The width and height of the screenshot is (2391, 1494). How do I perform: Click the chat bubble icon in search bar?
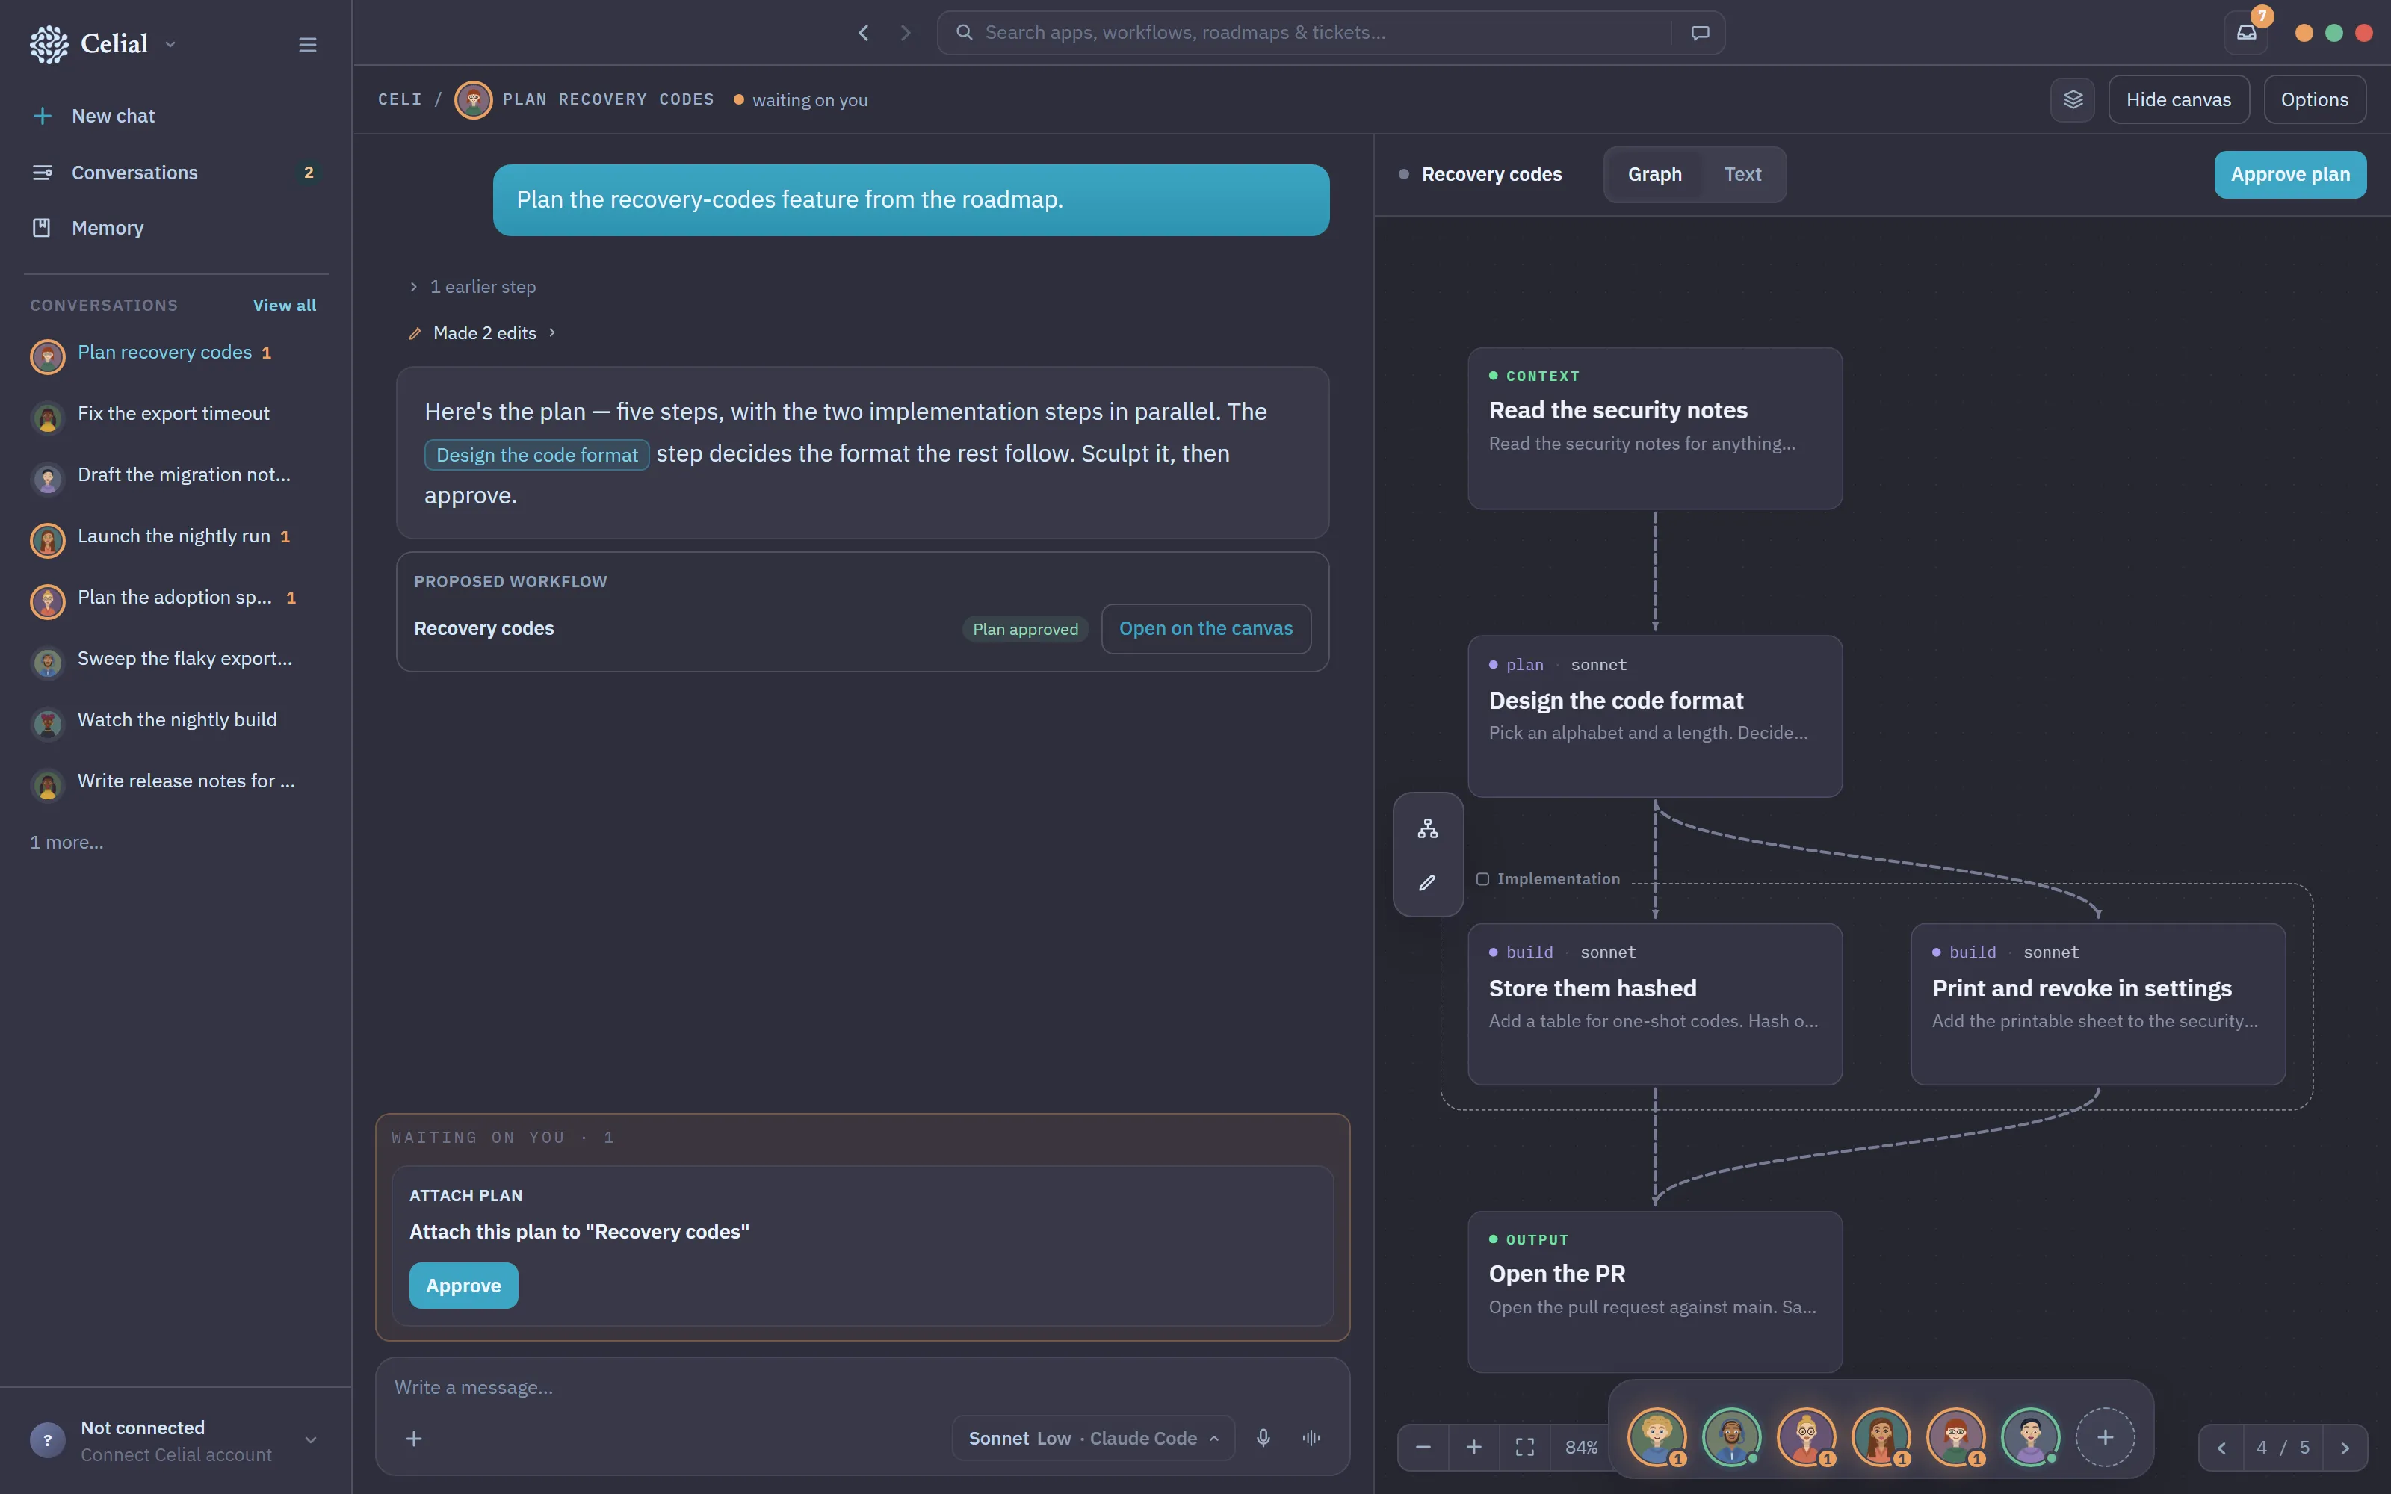click(1699, 33)
